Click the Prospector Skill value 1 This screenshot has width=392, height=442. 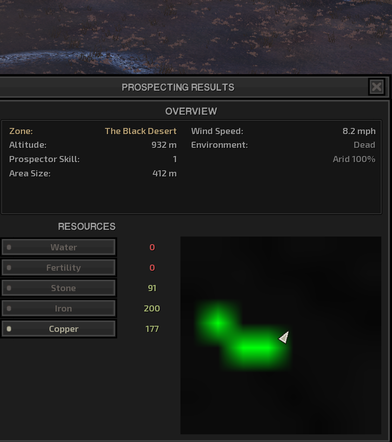[175, 159]
